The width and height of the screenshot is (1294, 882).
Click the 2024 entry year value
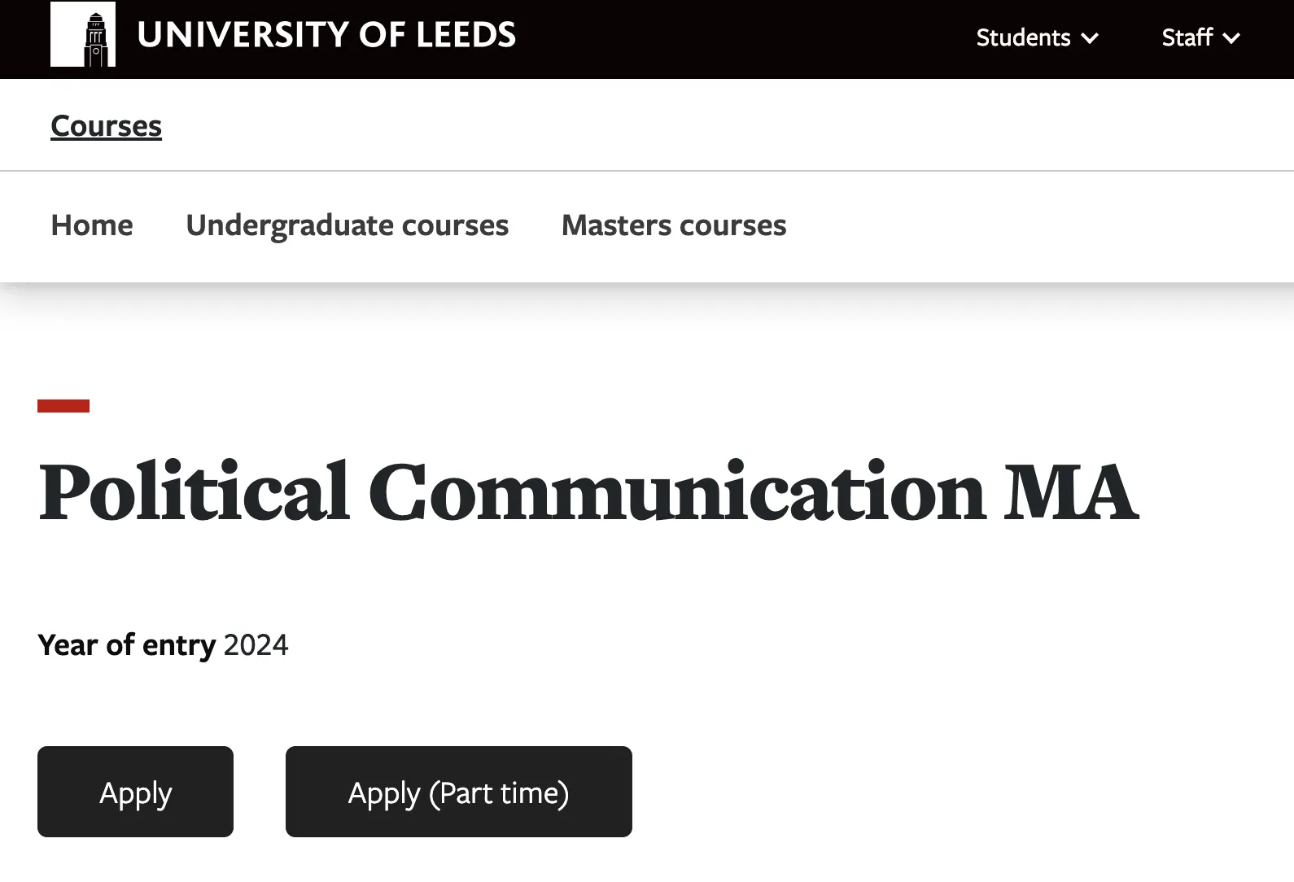[x=256, y=645]
